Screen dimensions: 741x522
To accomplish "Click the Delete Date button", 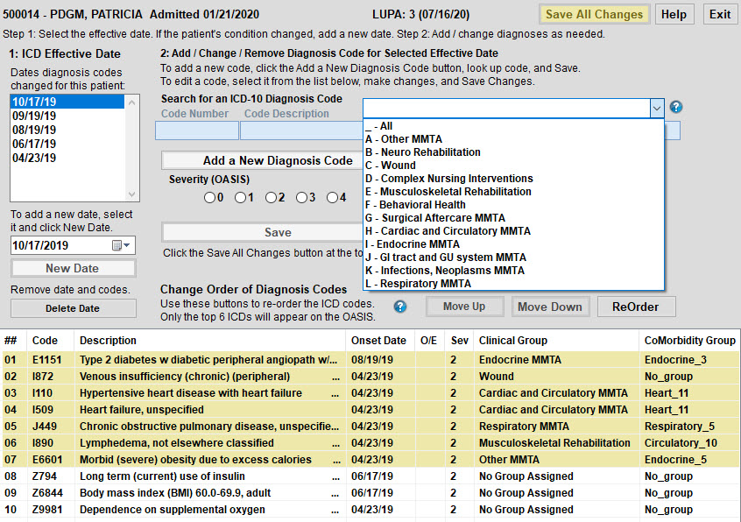I will pos(73,308).
